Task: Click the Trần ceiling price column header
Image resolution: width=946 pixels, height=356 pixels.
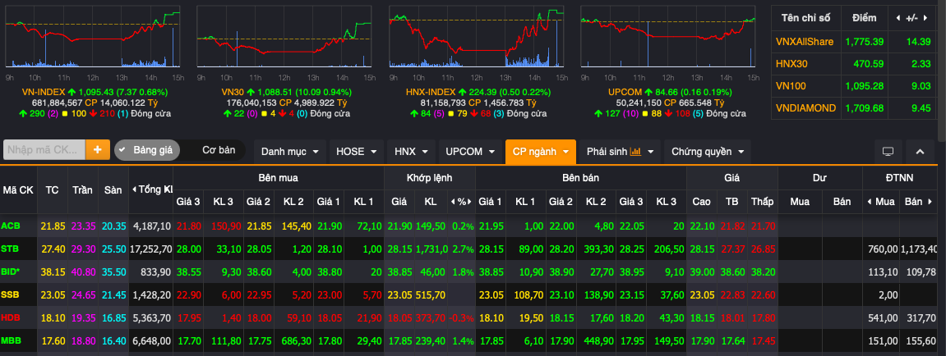Action: pyautogui.click(x=83, y=189)
